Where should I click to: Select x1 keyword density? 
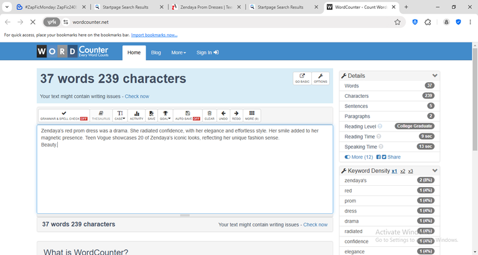tap(394, 171)
